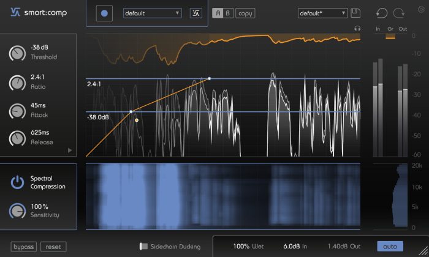The width and height of the screenshot is (429, 257).
Task: Click the redo arrow icon
Action: click(399, 13)
